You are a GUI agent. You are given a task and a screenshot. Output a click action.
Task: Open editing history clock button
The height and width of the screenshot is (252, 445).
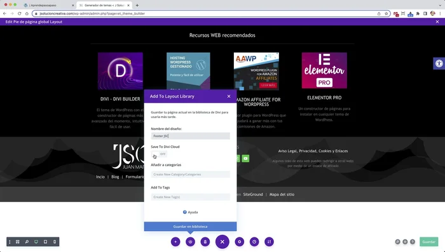pyautogui.click(x=254, y=242)
